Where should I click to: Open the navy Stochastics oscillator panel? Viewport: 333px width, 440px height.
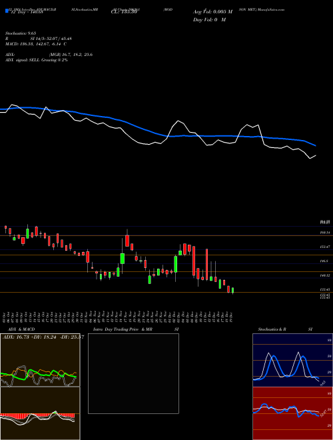(293, 360)
